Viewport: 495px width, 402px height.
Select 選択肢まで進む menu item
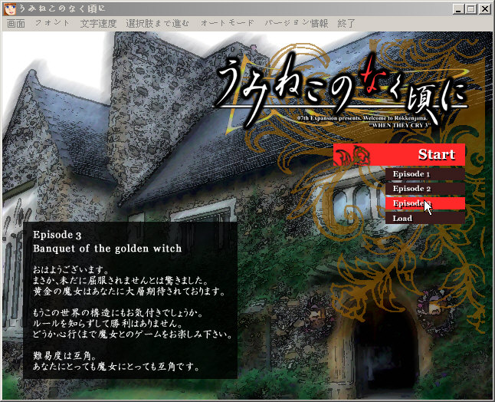coord(158,23)
